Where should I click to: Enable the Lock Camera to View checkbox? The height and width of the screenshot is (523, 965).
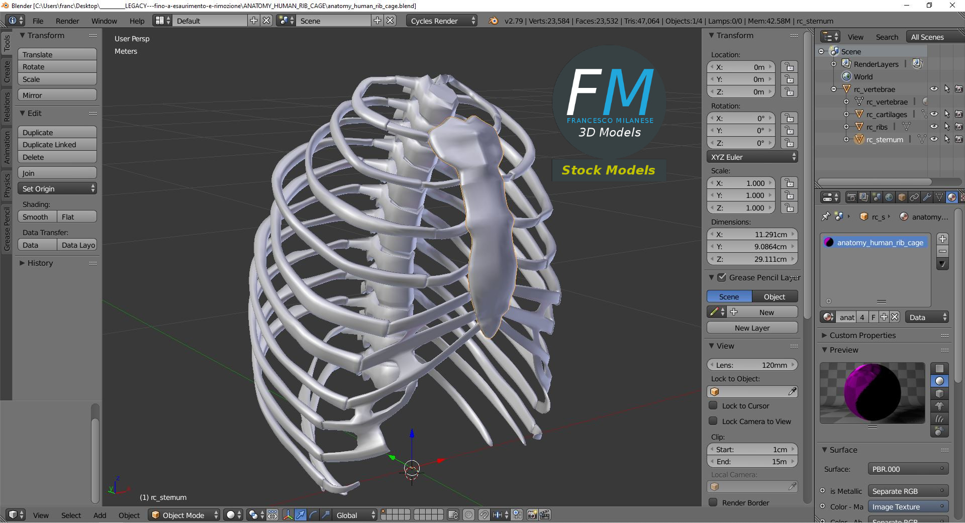tap(713, 421)
